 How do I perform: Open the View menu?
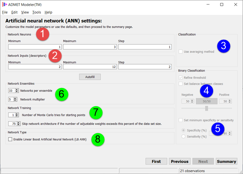click(25, 12)
